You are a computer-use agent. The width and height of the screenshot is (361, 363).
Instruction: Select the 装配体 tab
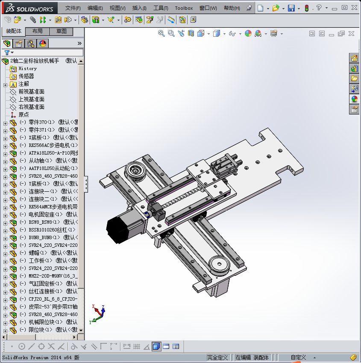(x=14, y=31)
